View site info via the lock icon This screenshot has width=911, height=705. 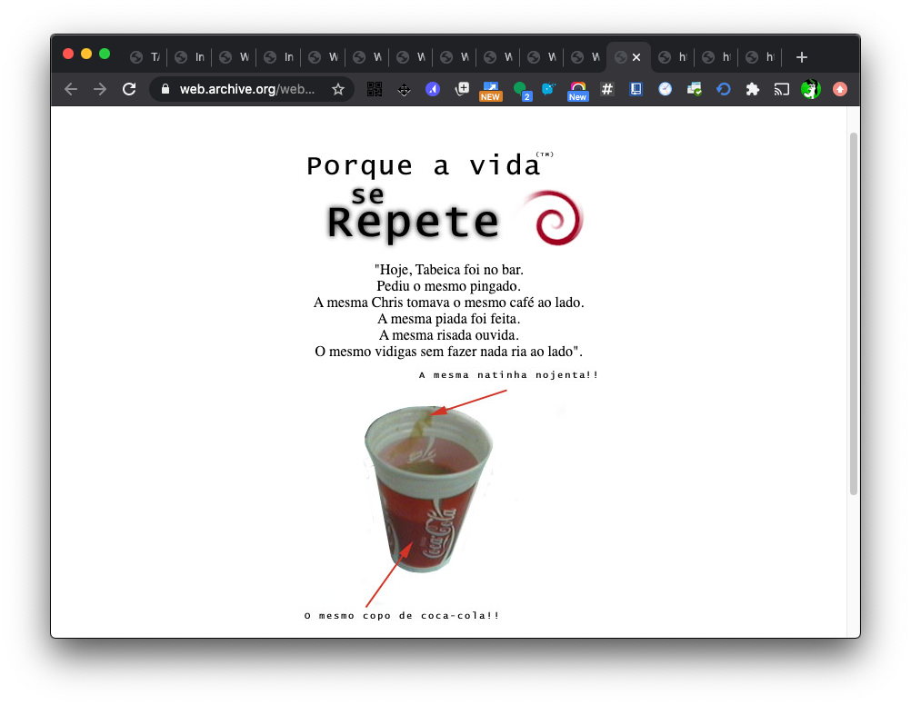(x=165, y=89)
